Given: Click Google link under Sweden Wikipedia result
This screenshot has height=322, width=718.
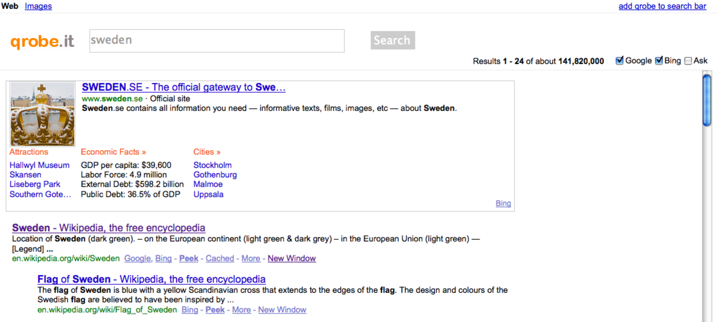Looking at the screenshot, I should pyautogui.click(x=138, y=258).
